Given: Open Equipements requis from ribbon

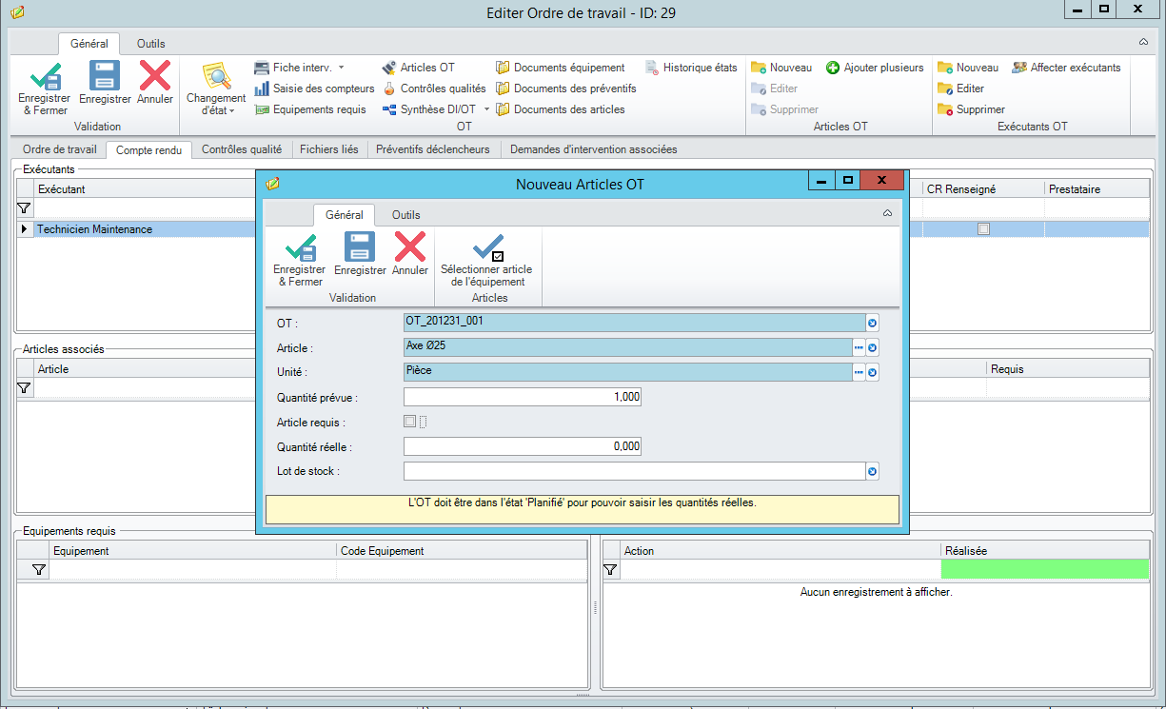Looking at the screenshot, I should pos(310,109).
